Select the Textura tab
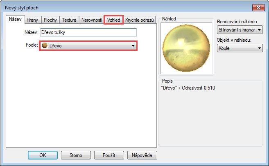 pos(69,20)
